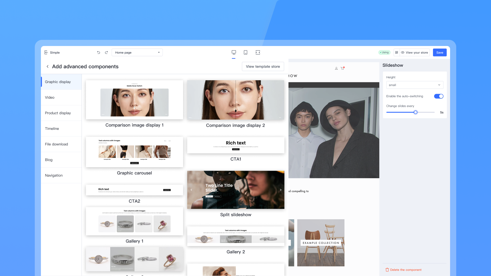
Task: Go back using the left chevron
Action: [x=48, y=66]
